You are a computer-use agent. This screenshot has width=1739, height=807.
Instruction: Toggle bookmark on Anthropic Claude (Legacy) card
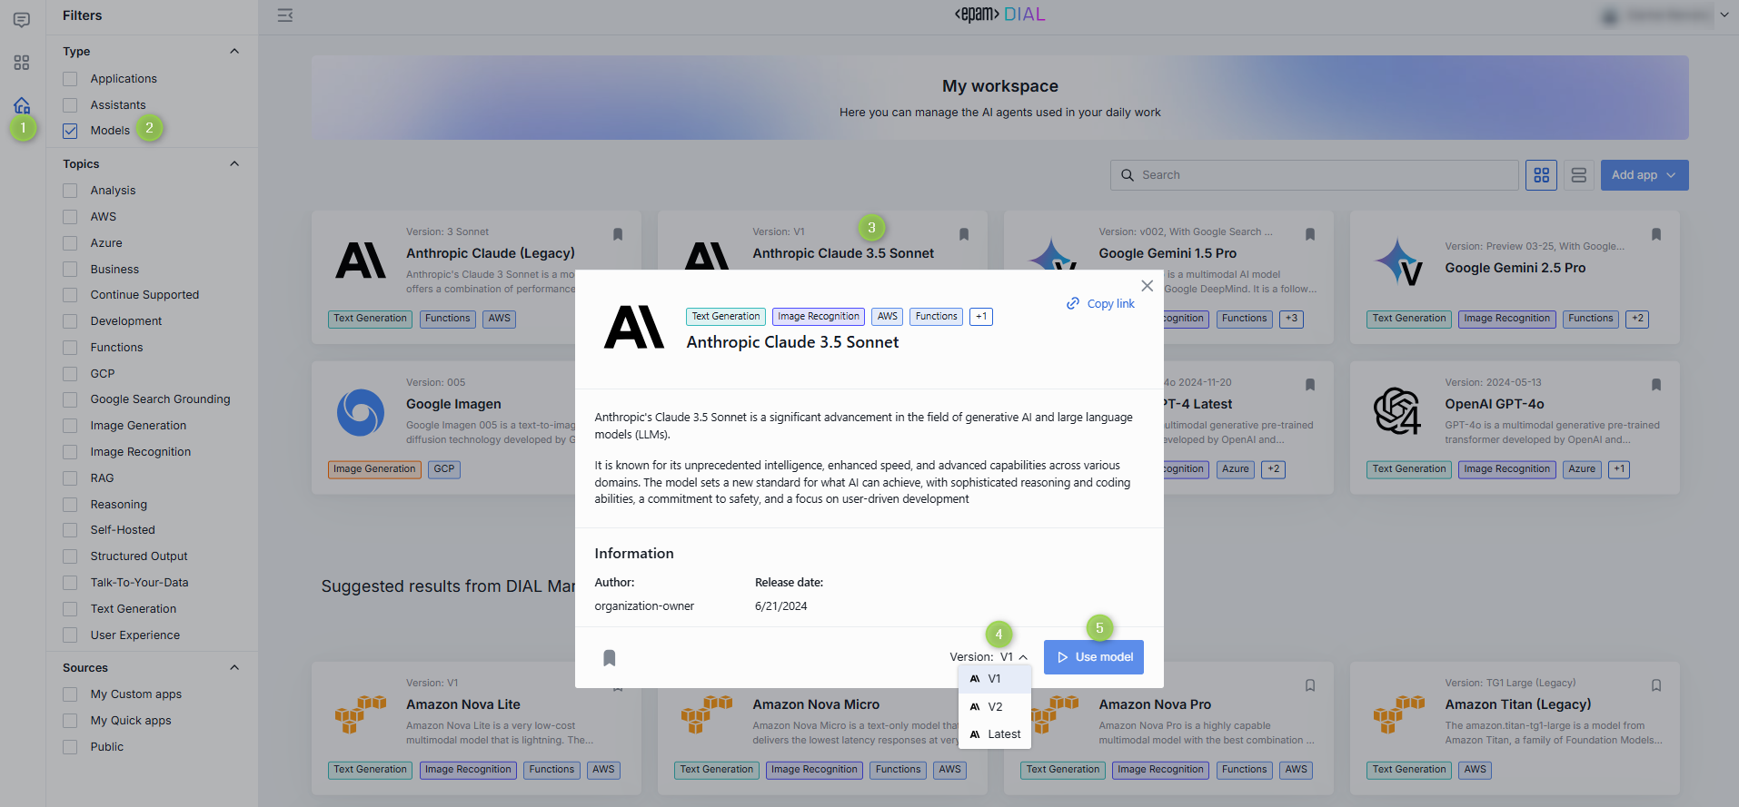click(x=618, y=234)
